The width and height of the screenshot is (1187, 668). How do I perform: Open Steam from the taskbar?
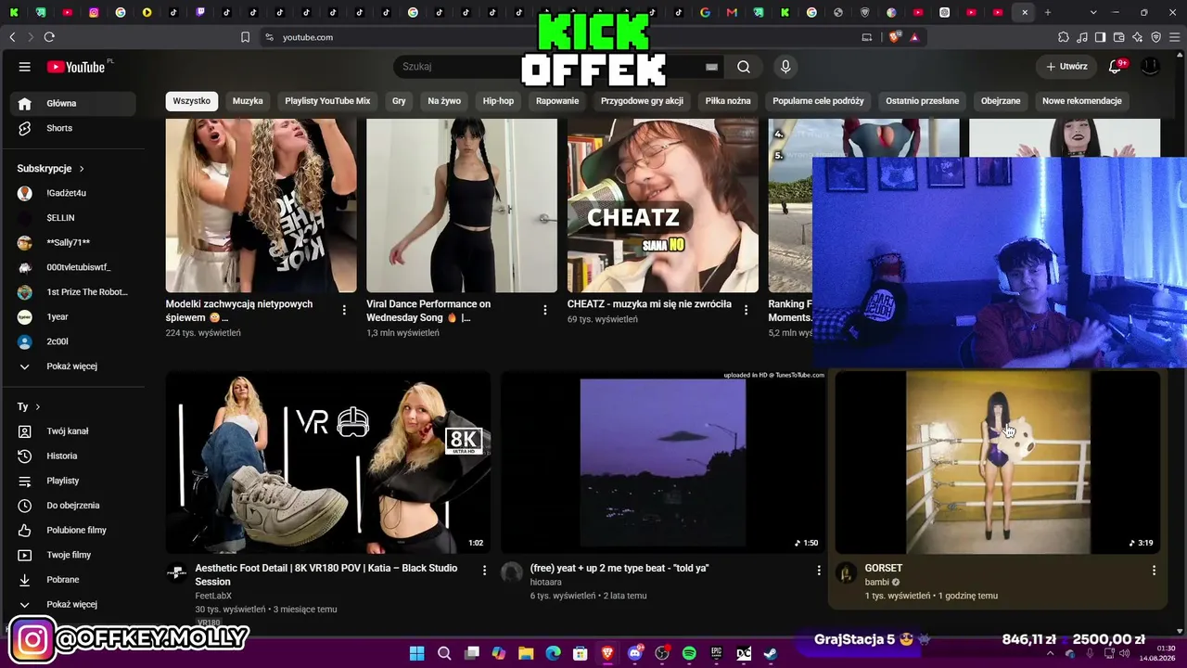tap(771, 653)
